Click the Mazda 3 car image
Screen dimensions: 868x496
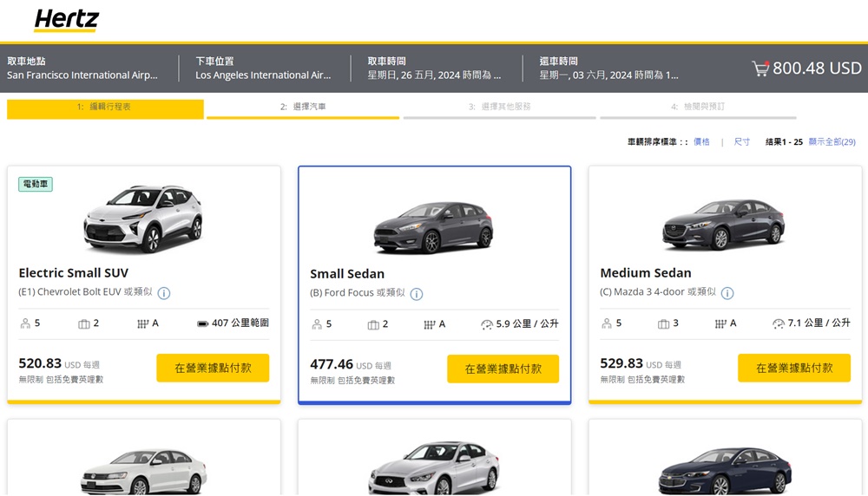[724, 225]
